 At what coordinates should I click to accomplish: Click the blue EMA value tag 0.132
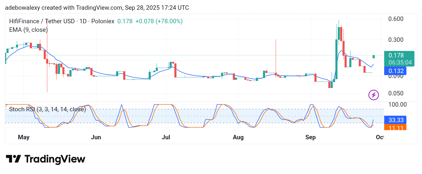click(395, 71)
